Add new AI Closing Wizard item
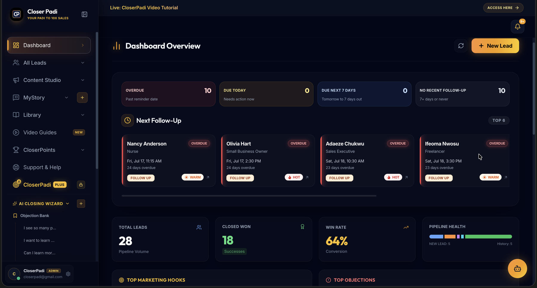This screenshot has height=288, width=537. (x=81, y=204)
